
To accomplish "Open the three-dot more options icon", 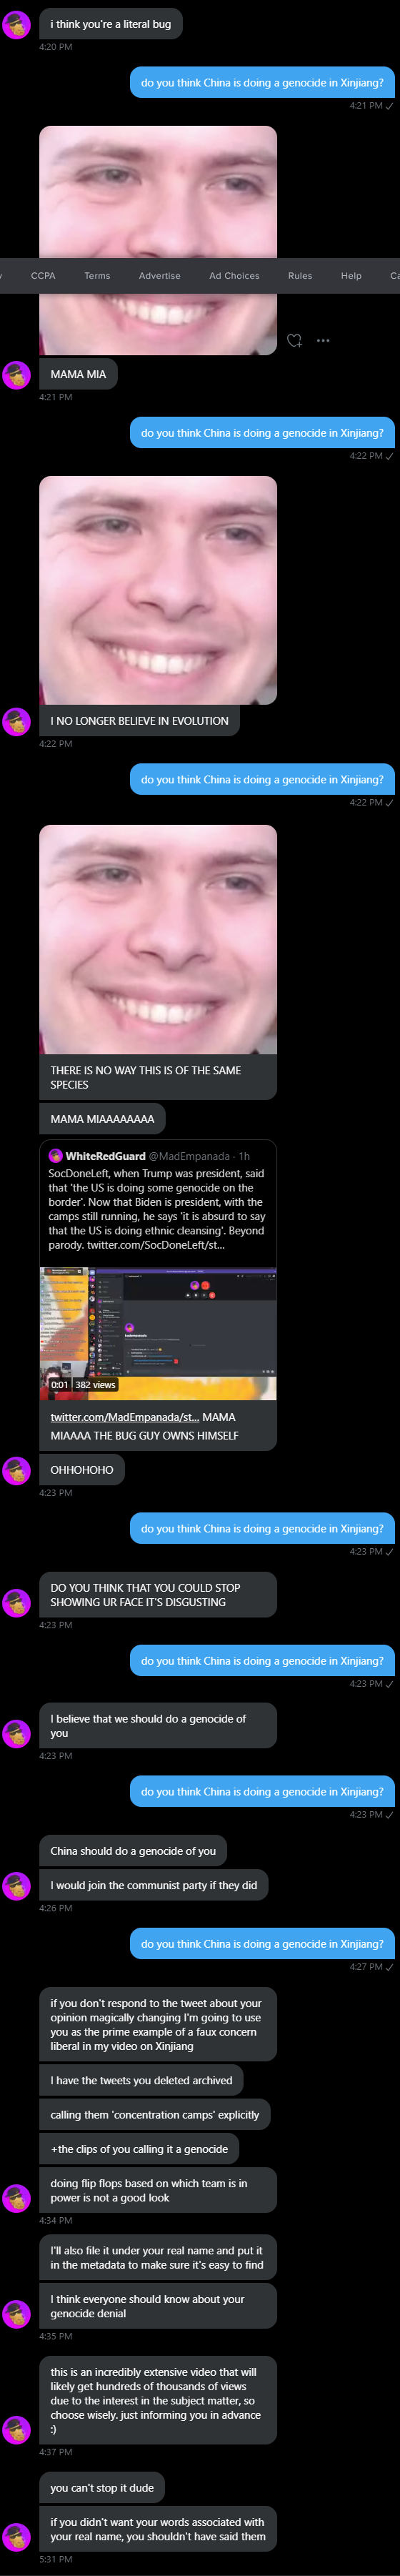I will [323, 341].
